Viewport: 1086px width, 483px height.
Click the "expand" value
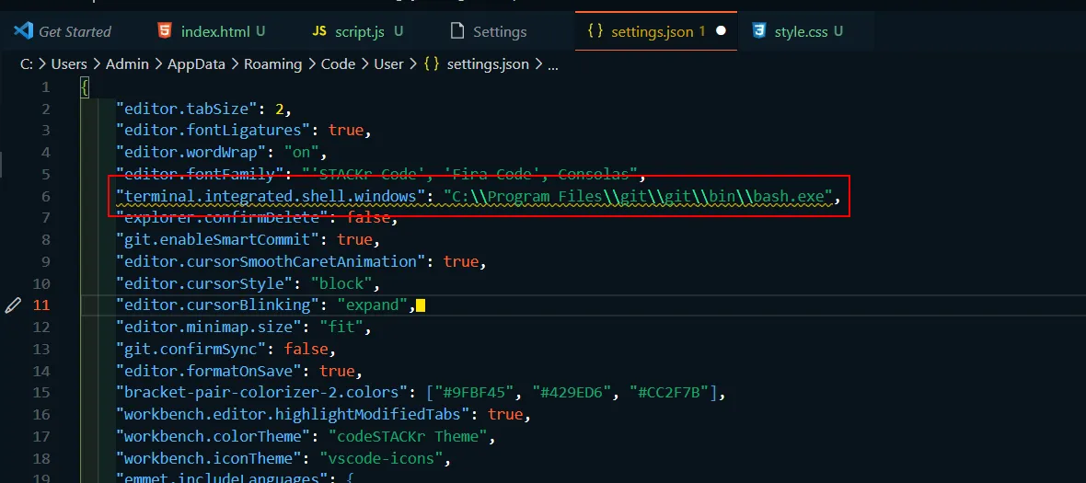point(373,305)
